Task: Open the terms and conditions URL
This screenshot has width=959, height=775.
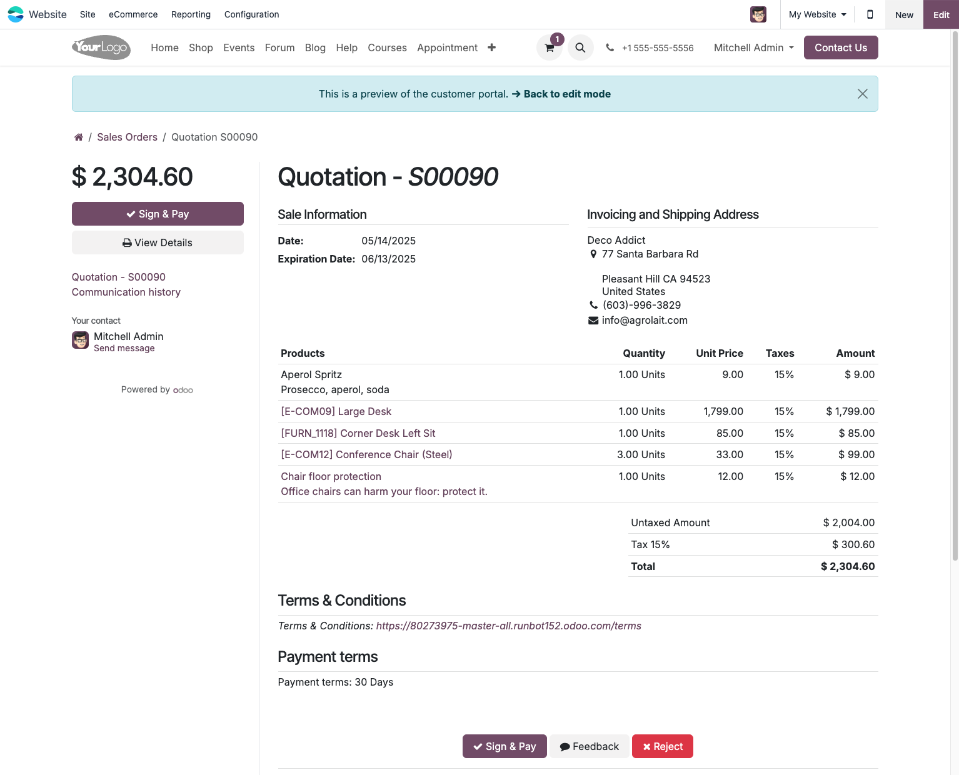Action: point(509,626)
